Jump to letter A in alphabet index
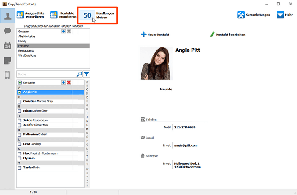This screenshot has width=297, height=195. coord(87,82)
